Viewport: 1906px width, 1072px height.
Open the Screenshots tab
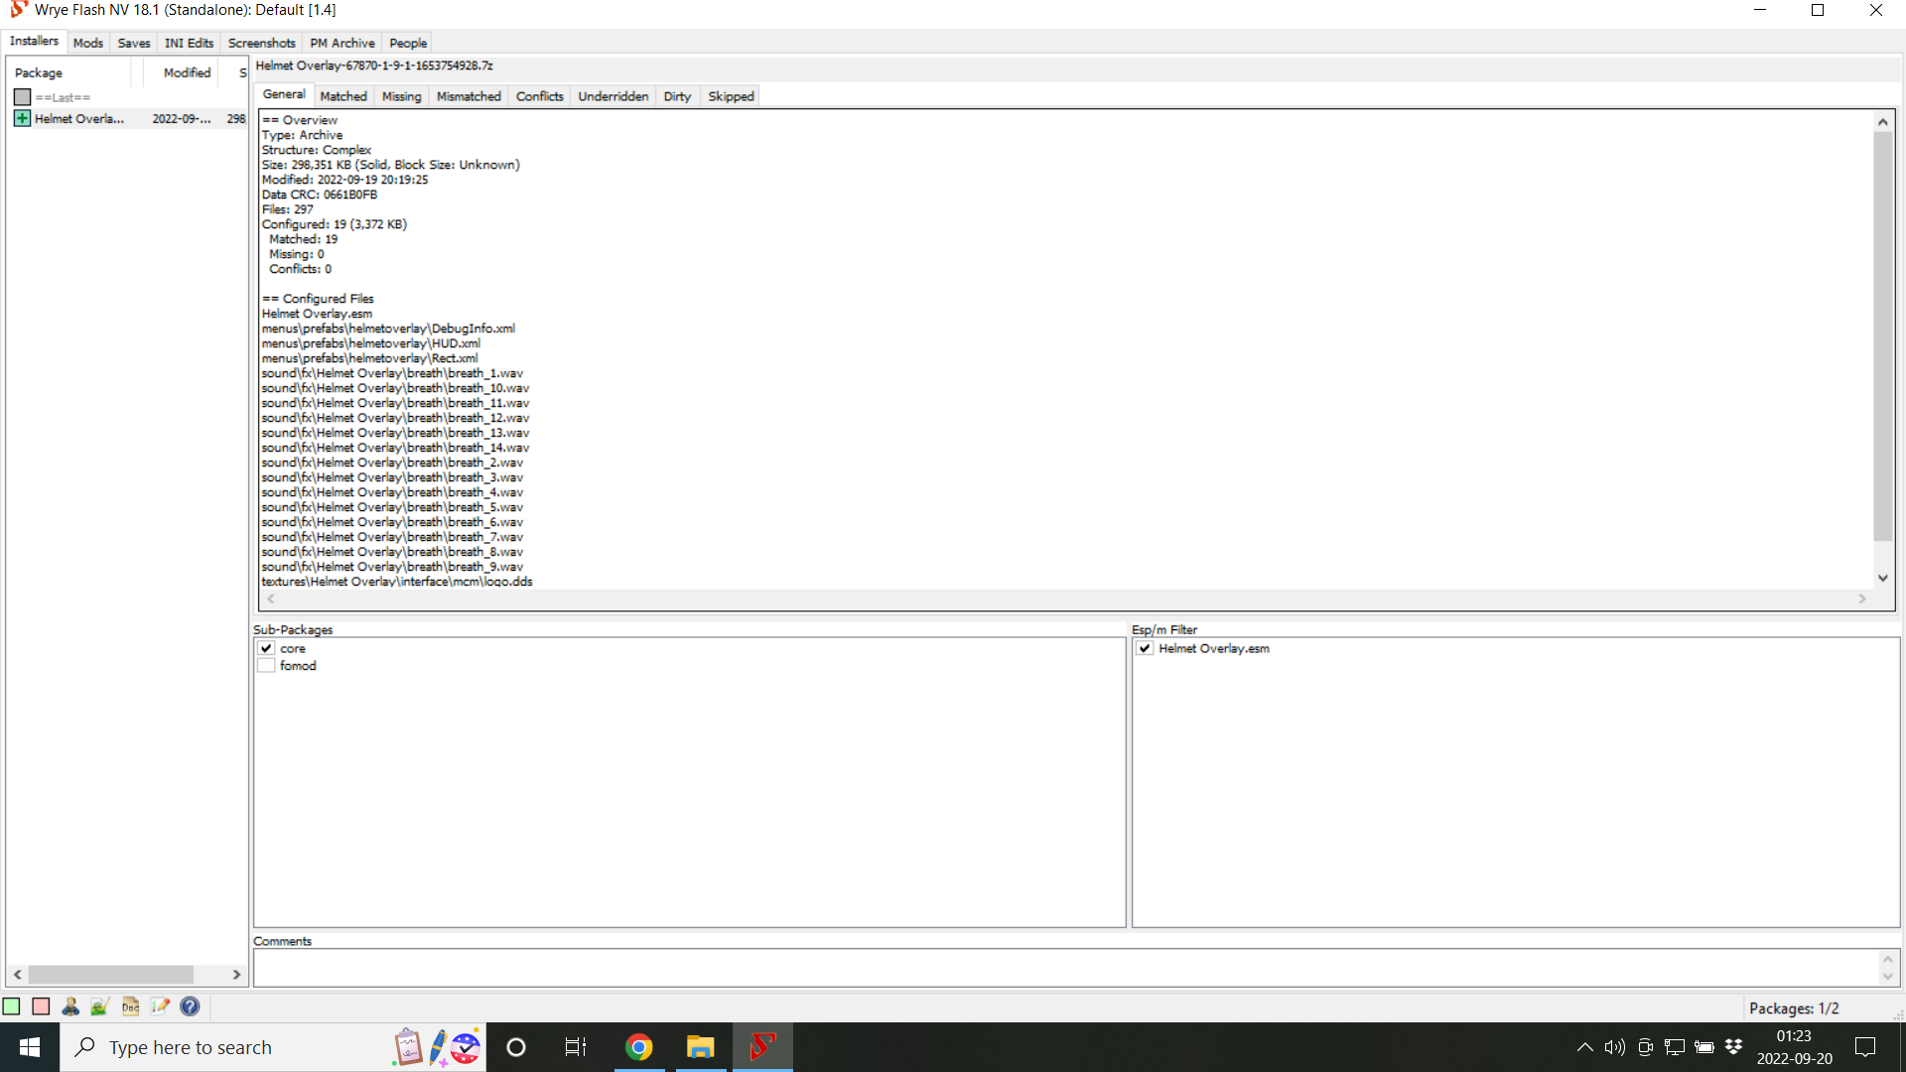[261, 43]
